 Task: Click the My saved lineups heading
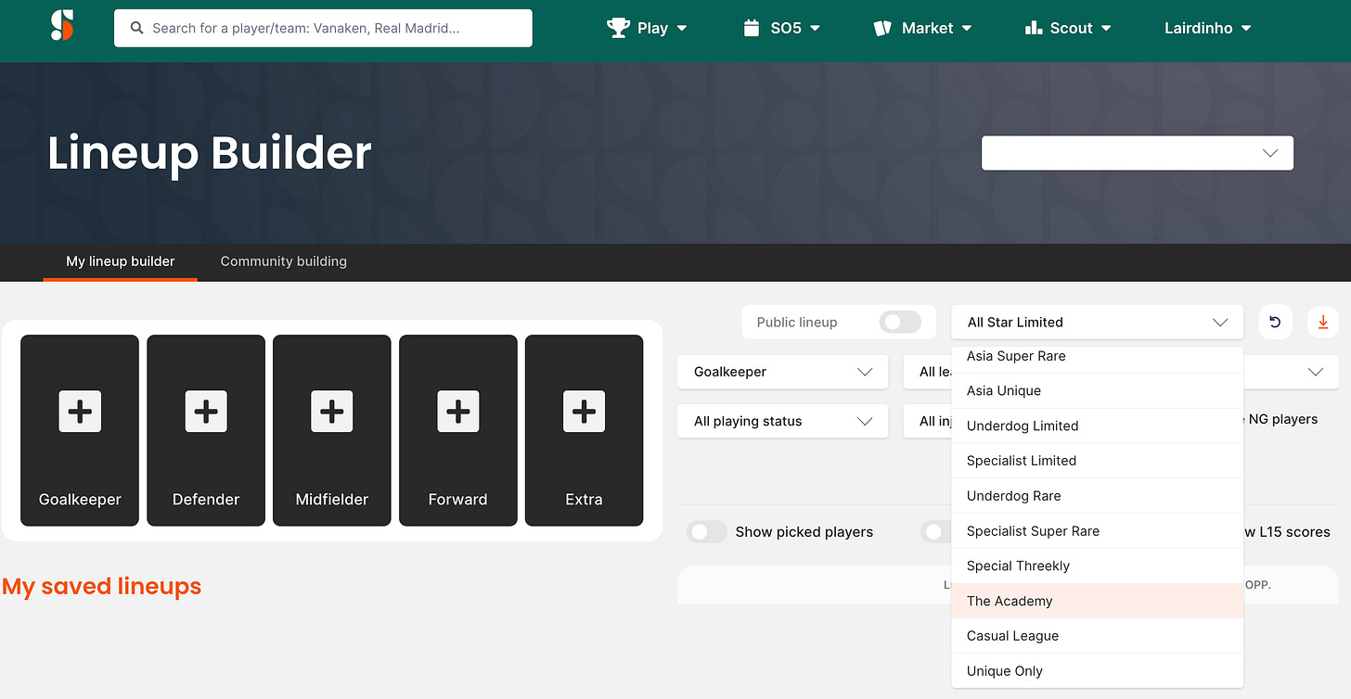point(102,586)
